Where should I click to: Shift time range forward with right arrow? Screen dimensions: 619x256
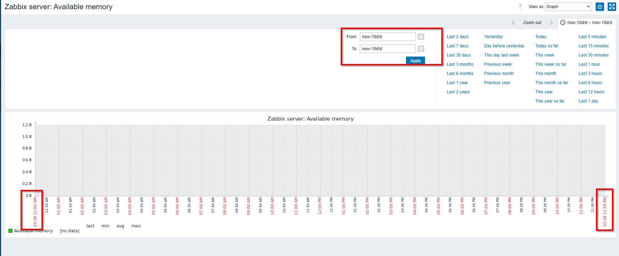551,23
